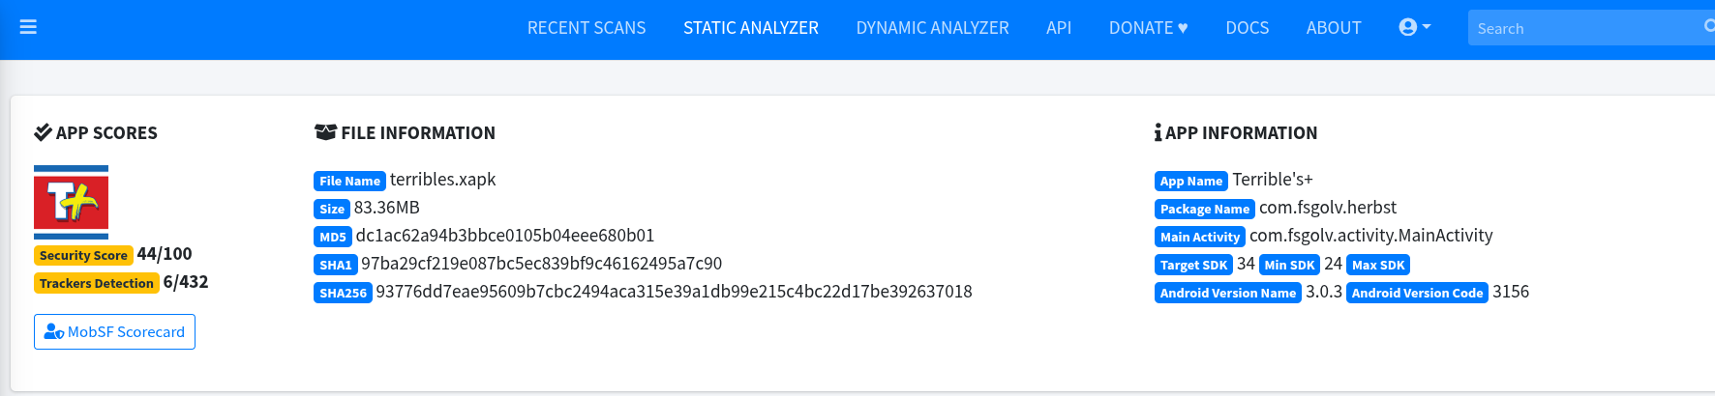Click the App Information info icon
Viewport: 1715px width, 396px height.
pos(1158,132)
